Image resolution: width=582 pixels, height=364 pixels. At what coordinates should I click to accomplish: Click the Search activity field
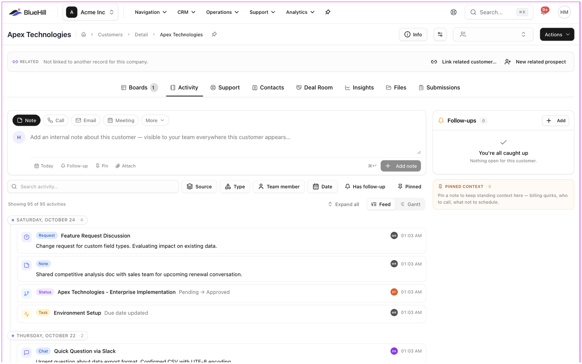click(x=93, y=186)
